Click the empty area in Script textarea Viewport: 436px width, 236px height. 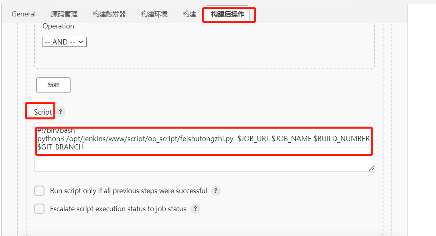coord(201,162)
